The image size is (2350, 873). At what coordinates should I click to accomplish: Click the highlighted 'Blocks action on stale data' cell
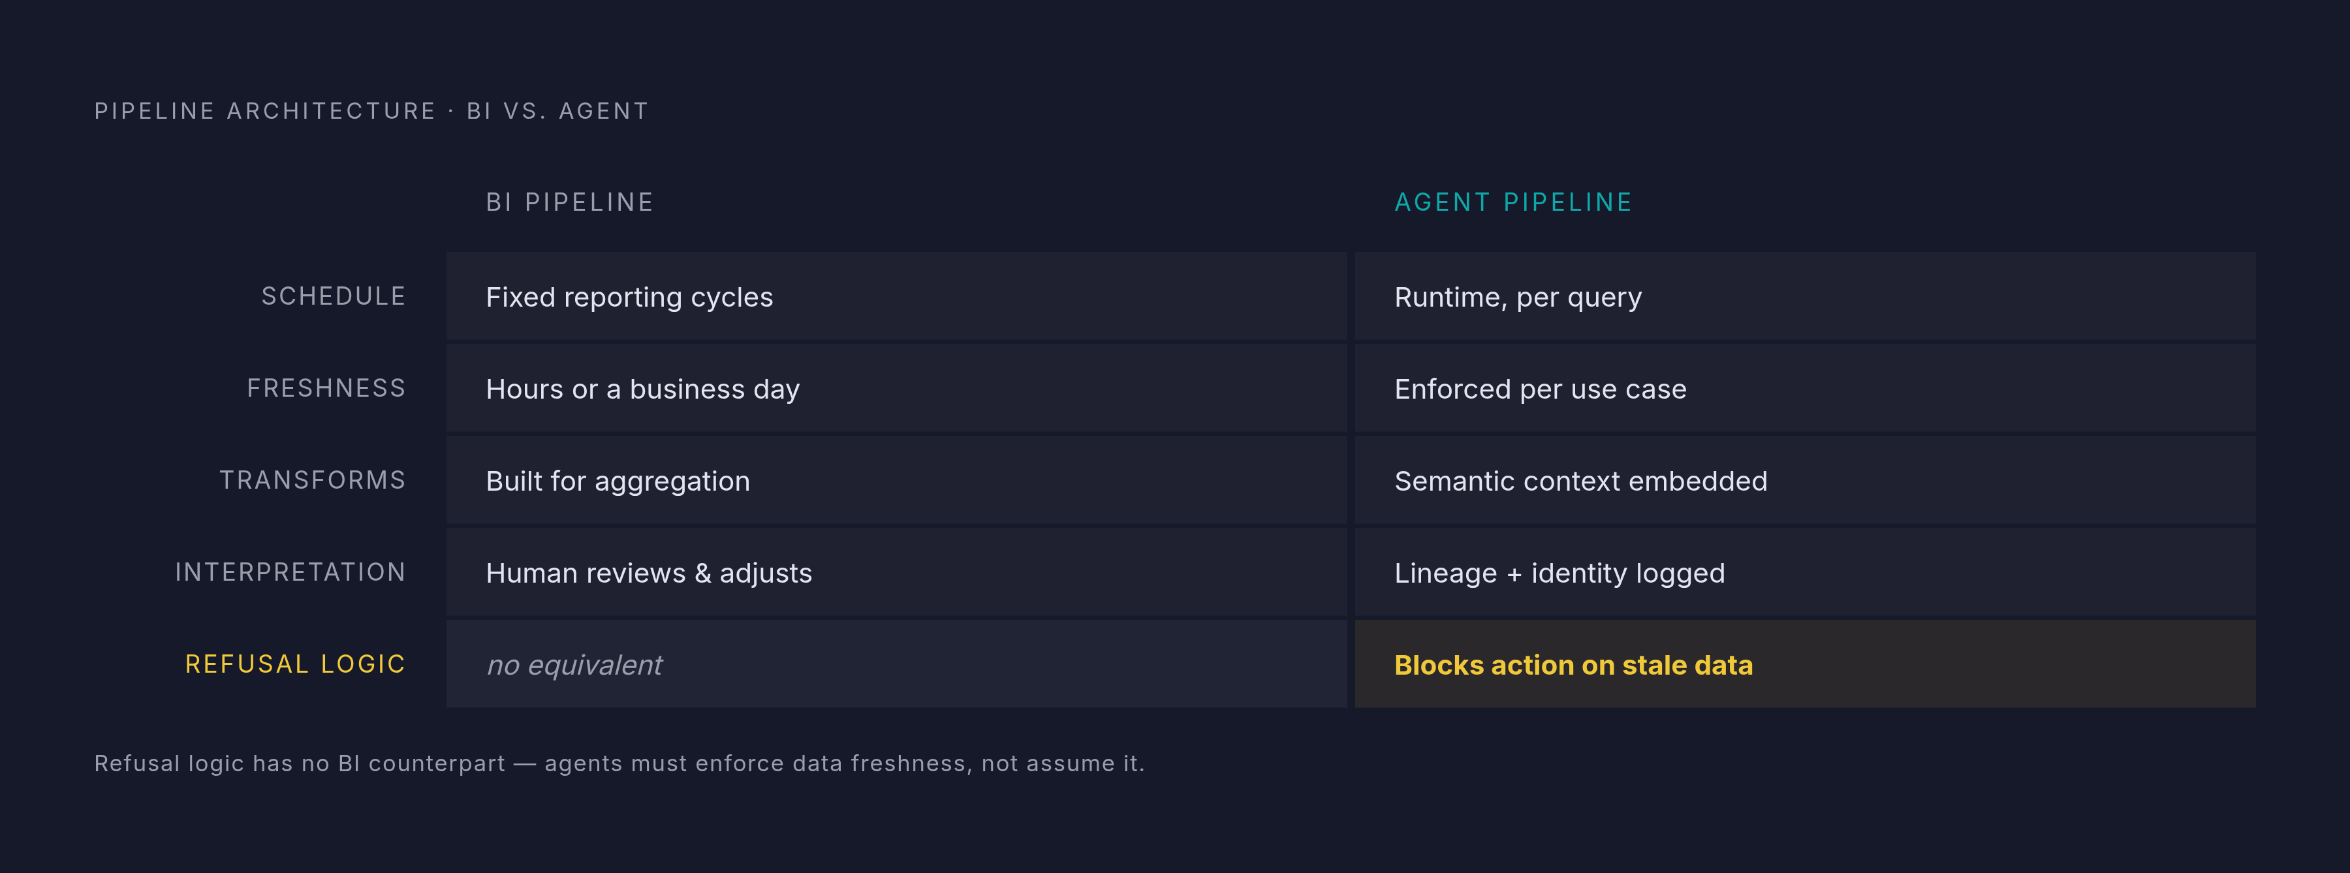click(x=1806, y=664)
